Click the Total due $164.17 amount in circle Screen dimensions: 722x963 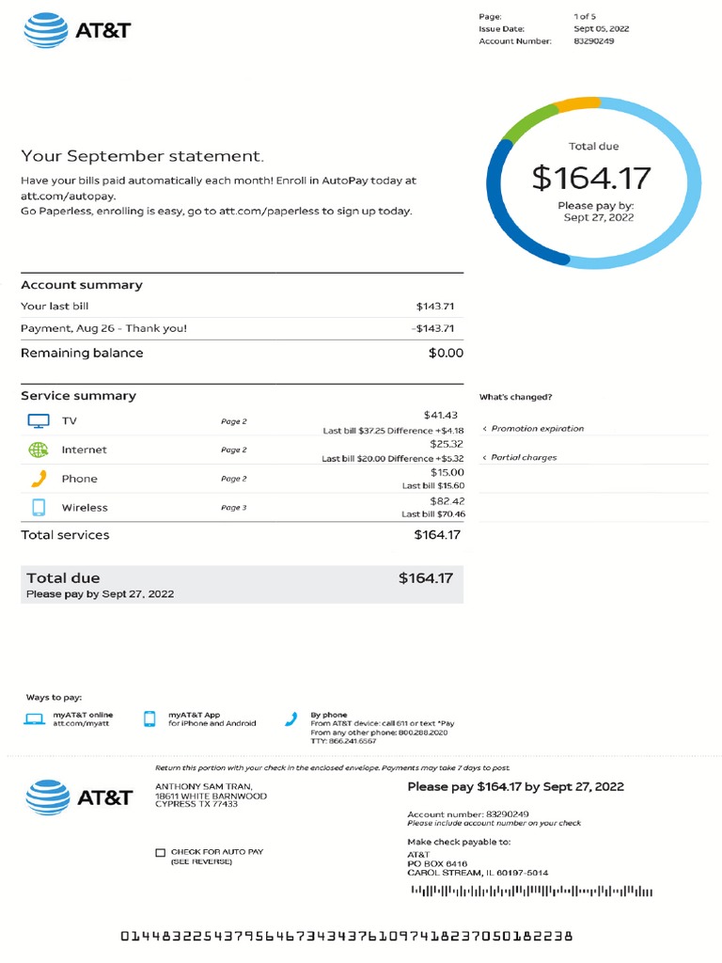[x=590, y=178]
